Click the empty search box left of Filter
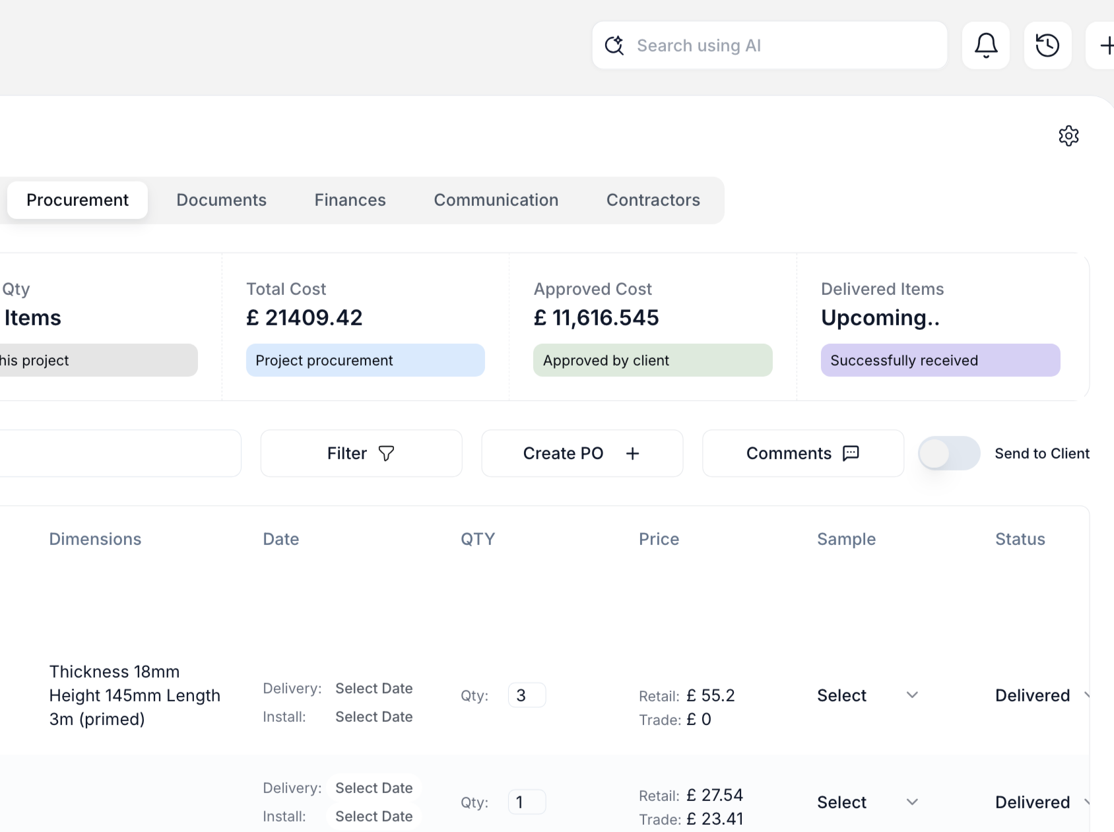The width and height of the screenshot is (1114, 832). click(x=120, y=453)
